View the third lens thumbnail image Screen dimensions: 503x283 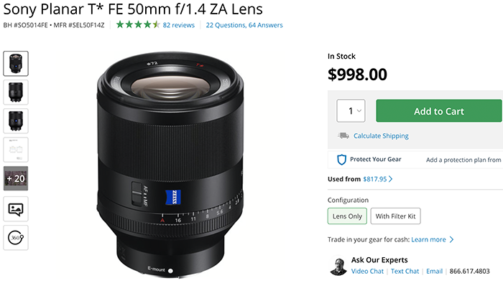coord(16,121)
